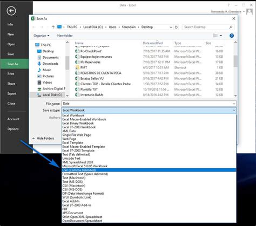Screen dimensions: 256x226
Task: Click Users in the address breadcrumb
Action: [x=112, y=27]
